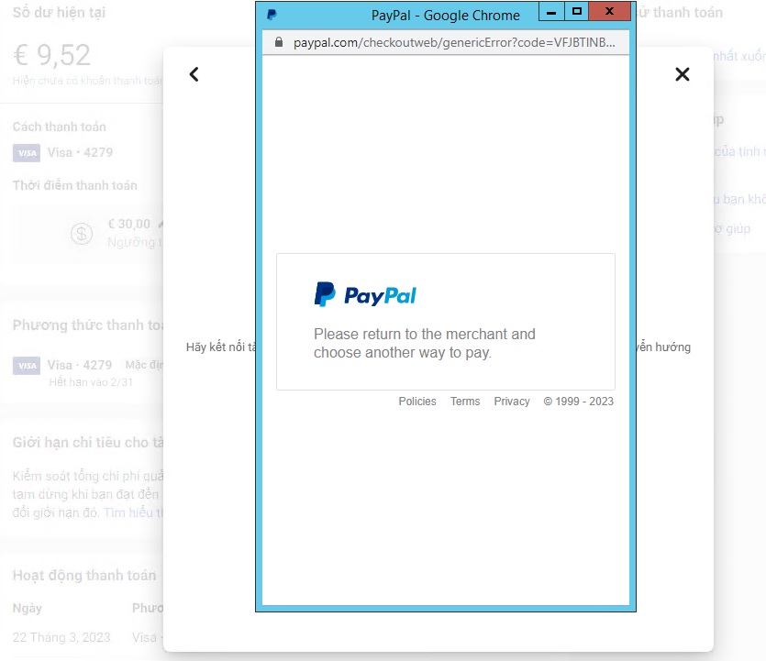
Task: Open the Privacy link
Action: 512,402
